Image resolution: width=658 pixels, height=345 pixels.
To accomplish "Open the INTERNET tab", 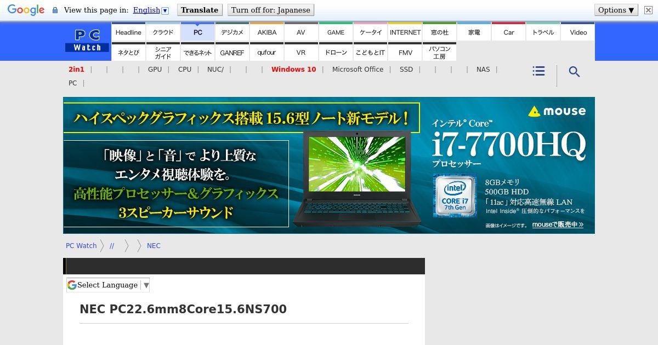I will click(405, 32).
